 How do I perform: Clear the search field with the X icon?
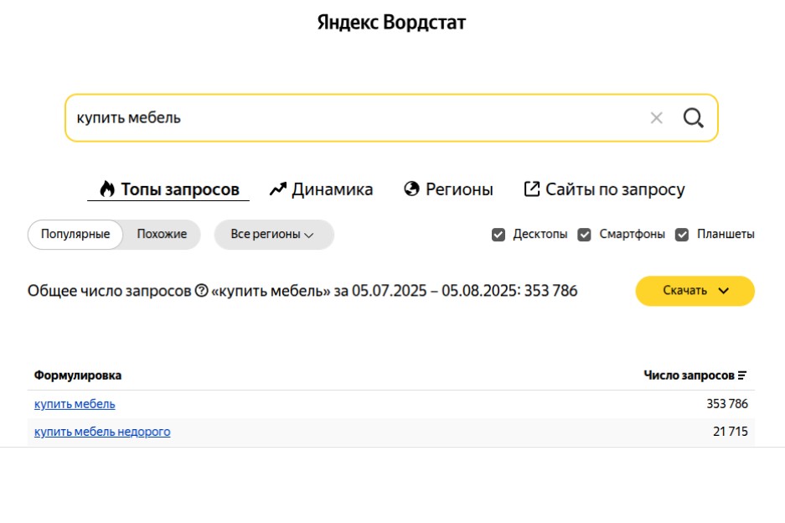(x=656, y=118)
